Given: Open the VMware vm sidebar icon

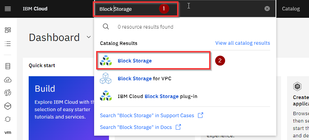Looking at the screenshot, I should point(8,133).
